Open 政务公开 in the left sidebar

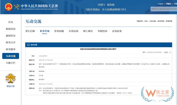click(x=11, y=42)
